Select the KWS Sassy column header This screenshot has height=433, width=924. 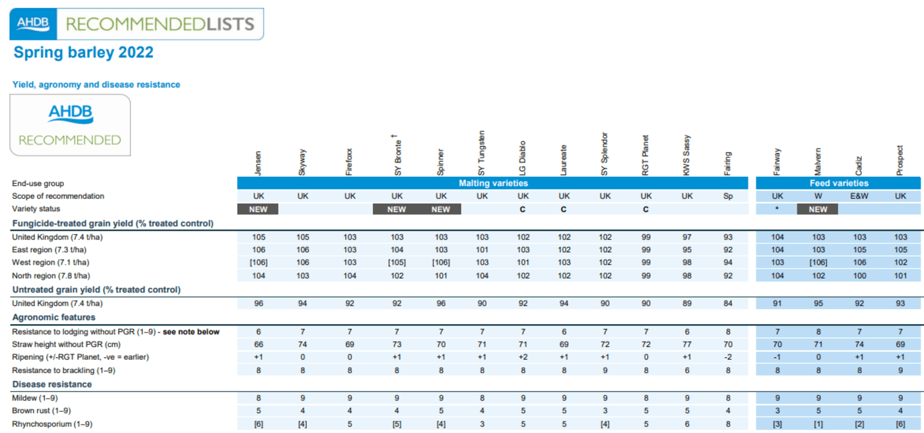[x=687, y=156]
